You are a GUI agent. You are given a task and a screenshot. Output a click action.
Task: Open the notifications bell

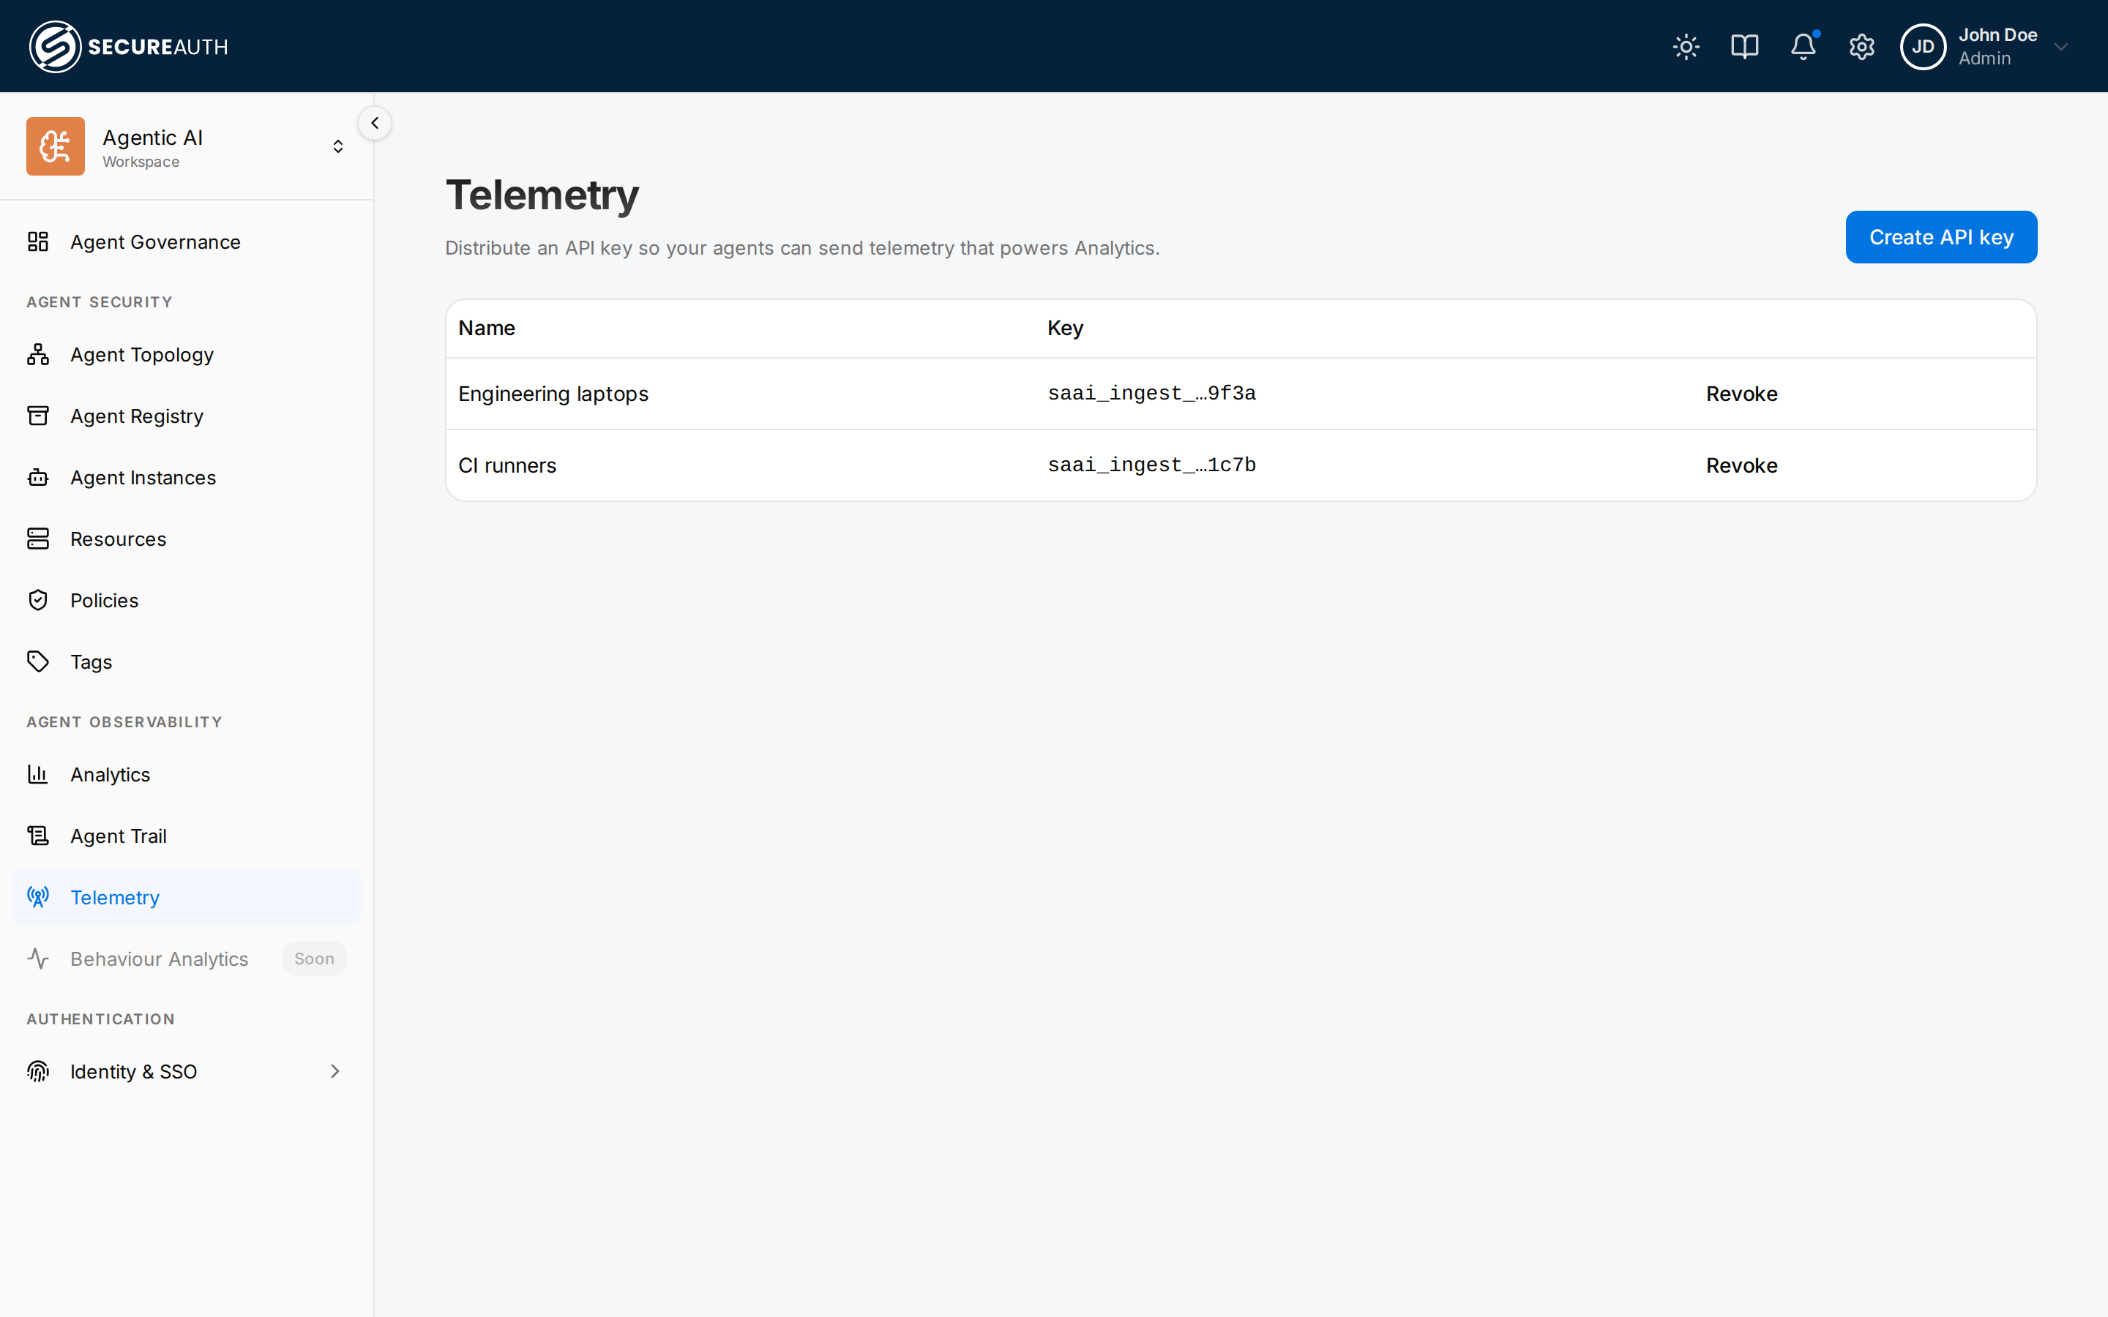1803,46
